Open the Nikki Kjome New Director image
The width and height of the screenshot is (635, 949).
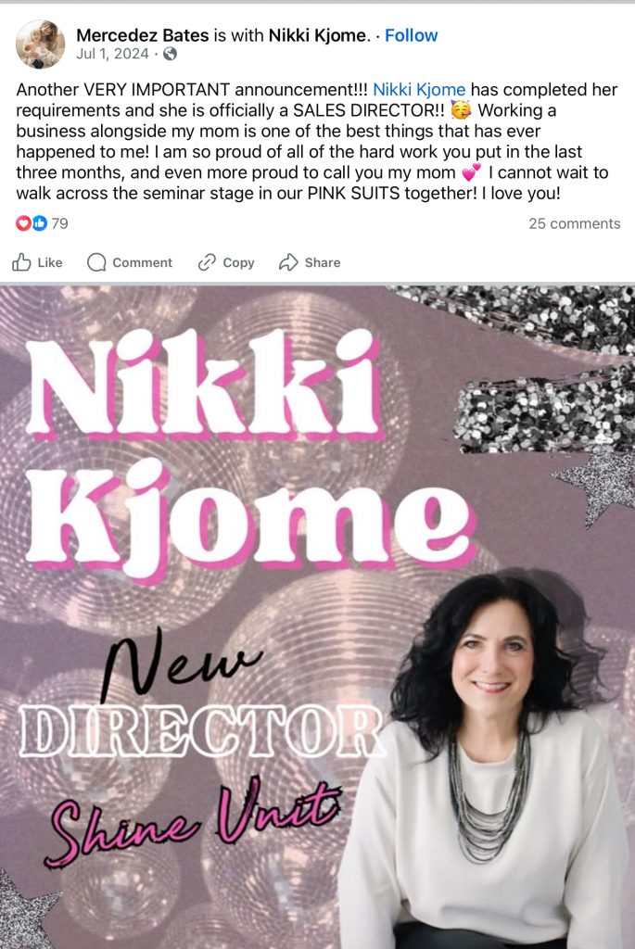(x=317, y=616)
